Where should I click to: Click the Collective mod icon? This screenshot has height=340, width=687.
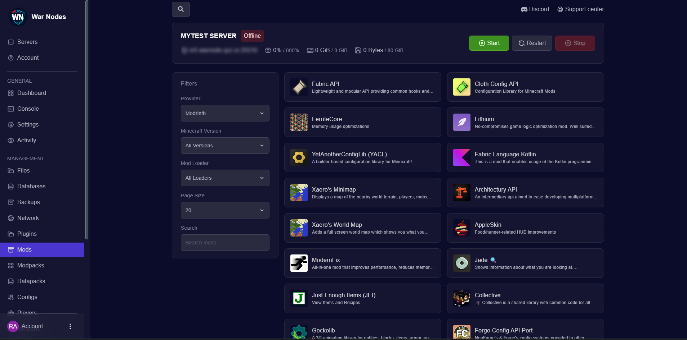[462, 298]
